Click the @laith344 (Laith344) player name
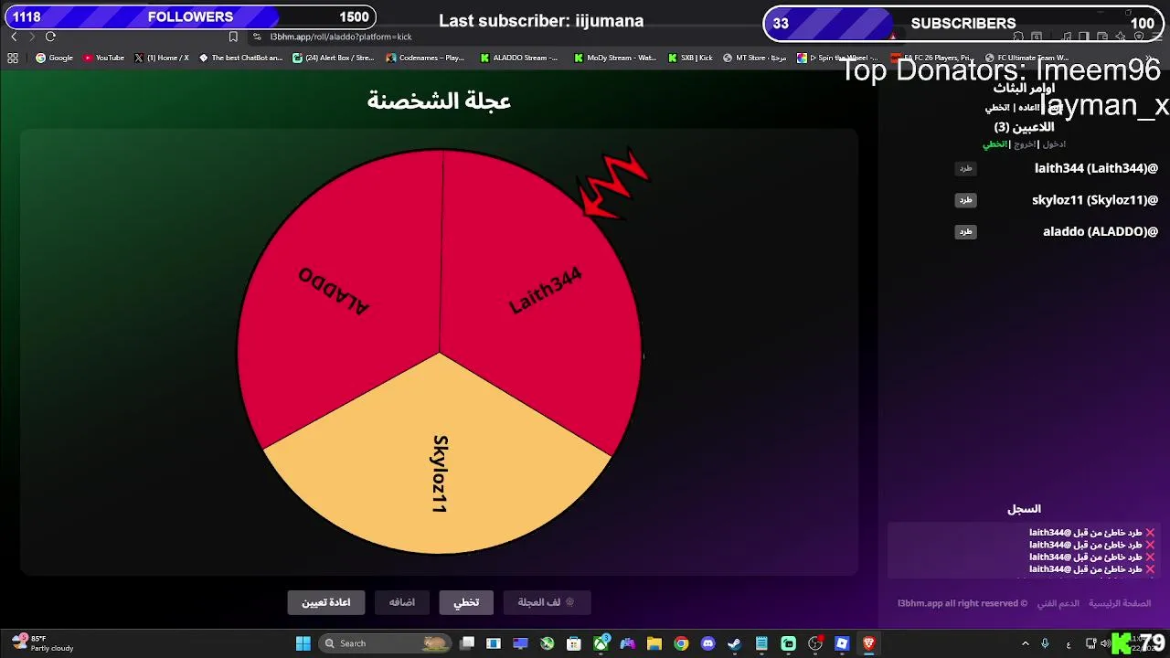Viewport: 1170px width, 658px height. (1096, 168)
